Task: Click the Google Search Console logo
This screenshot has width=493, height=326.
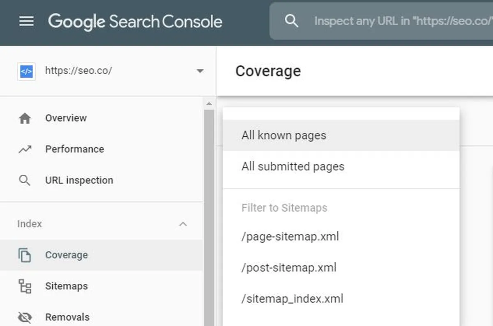Action: click(135, 21)
